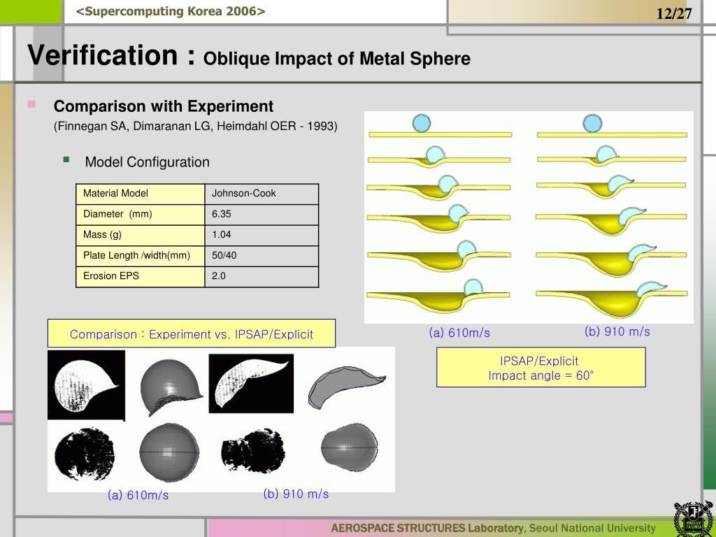This screenshot has height=537, width=716.
Task: Click the '(a) 610m/s' label under the experiment photos
Action: [x=138, y=495]
